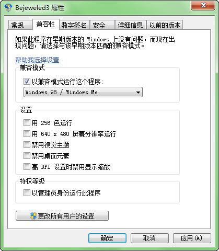Click the Bejeweled3 title bar icon
219x251 pixels.
(x=8, y=7)
